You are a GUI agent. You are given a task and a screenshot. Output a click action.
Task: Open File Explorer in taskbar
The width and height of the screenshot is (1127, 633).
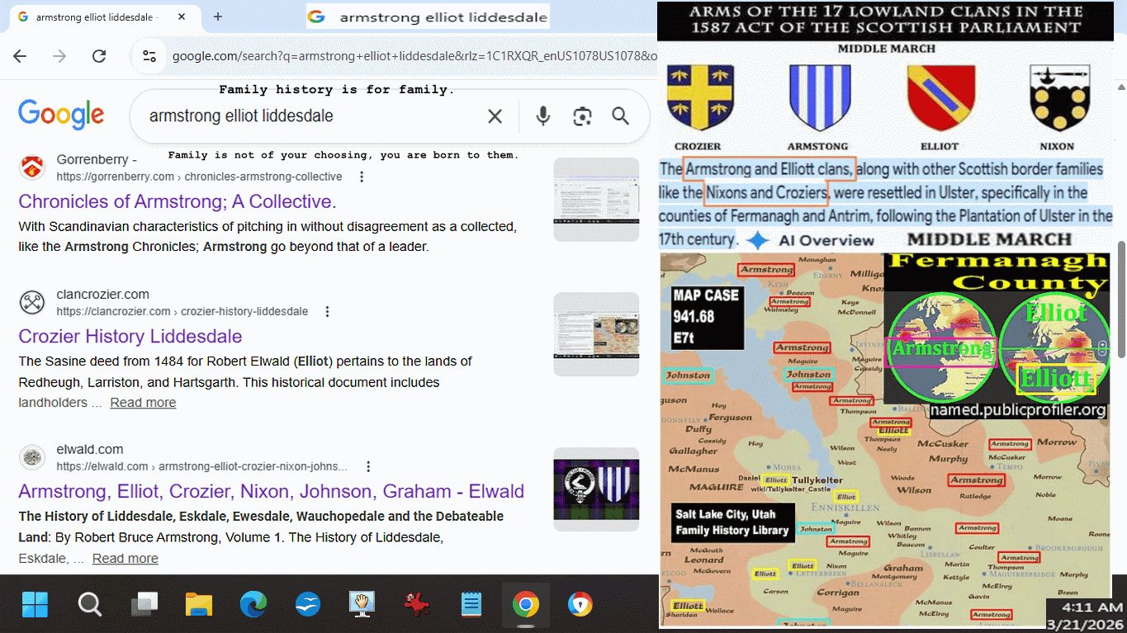(x=199, y=605)
